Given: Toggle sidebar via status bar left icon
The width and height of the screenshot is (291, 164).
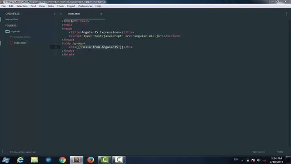Looking at the screenshot, I should [x=2, y=152].
